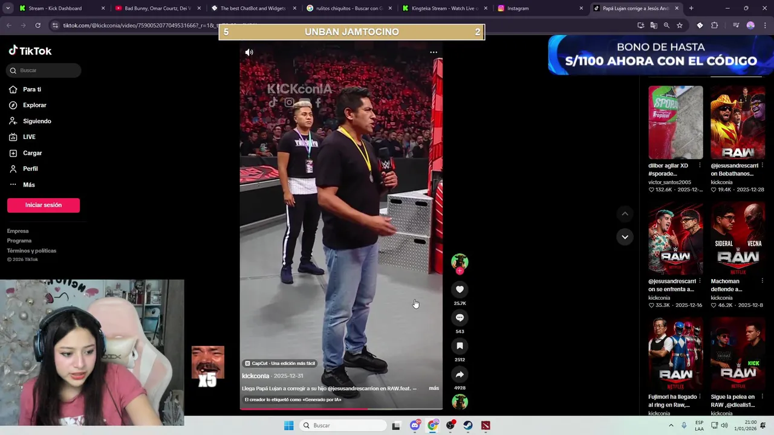Open Steam from the taskbar

click(468, 425)
